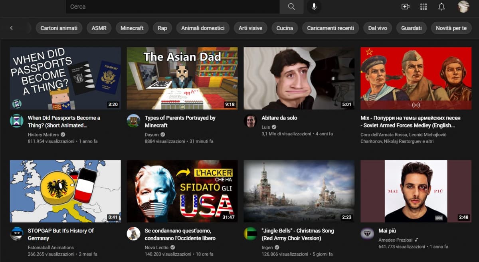Select the Caricamenti recenti filter chip
The width and height of the screenshot is (479, 262).
tap(331, 28)
